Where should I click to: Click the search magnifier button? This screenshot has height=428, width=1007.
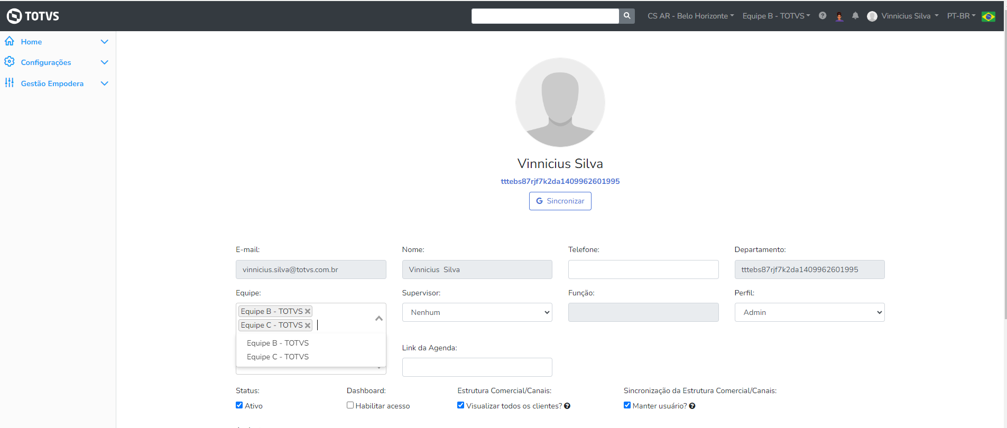click(627, 16)
